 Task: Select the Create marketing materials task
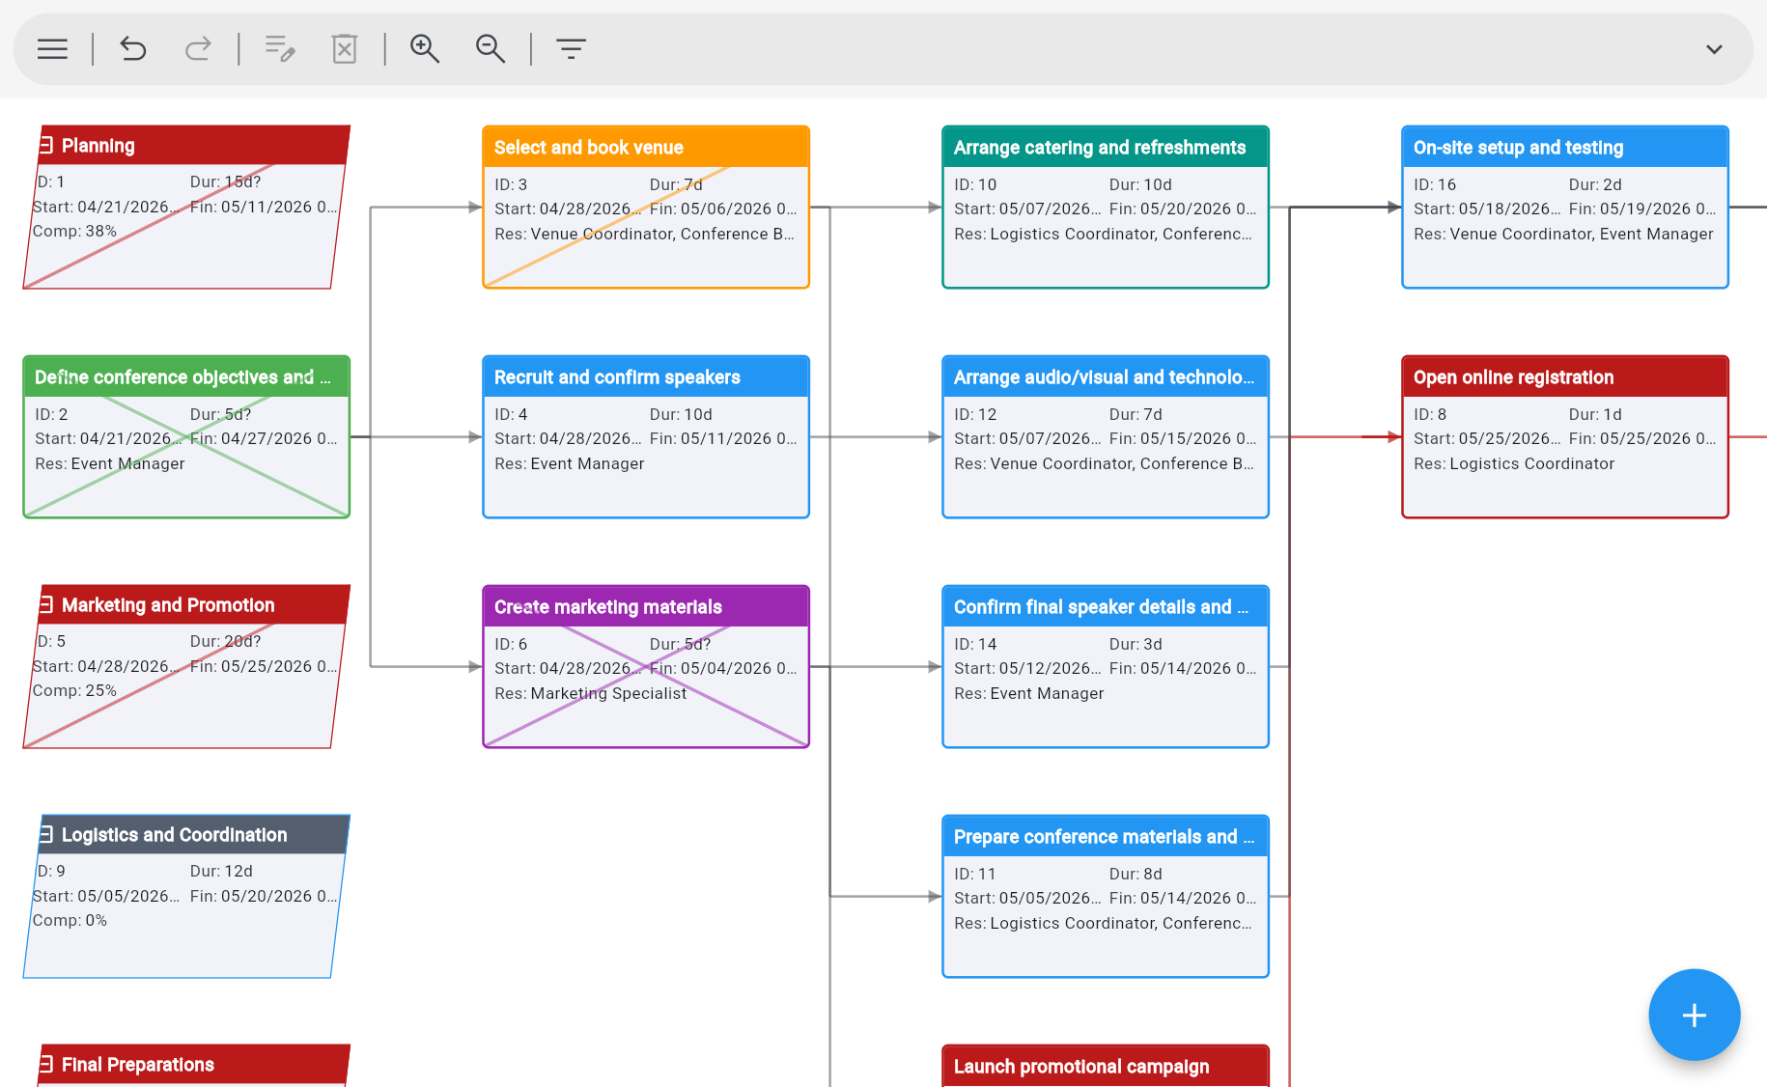(645, 666)
